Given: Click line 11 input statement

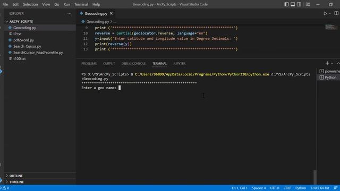Looking at the screenshot, I should (x=166, y=39).
